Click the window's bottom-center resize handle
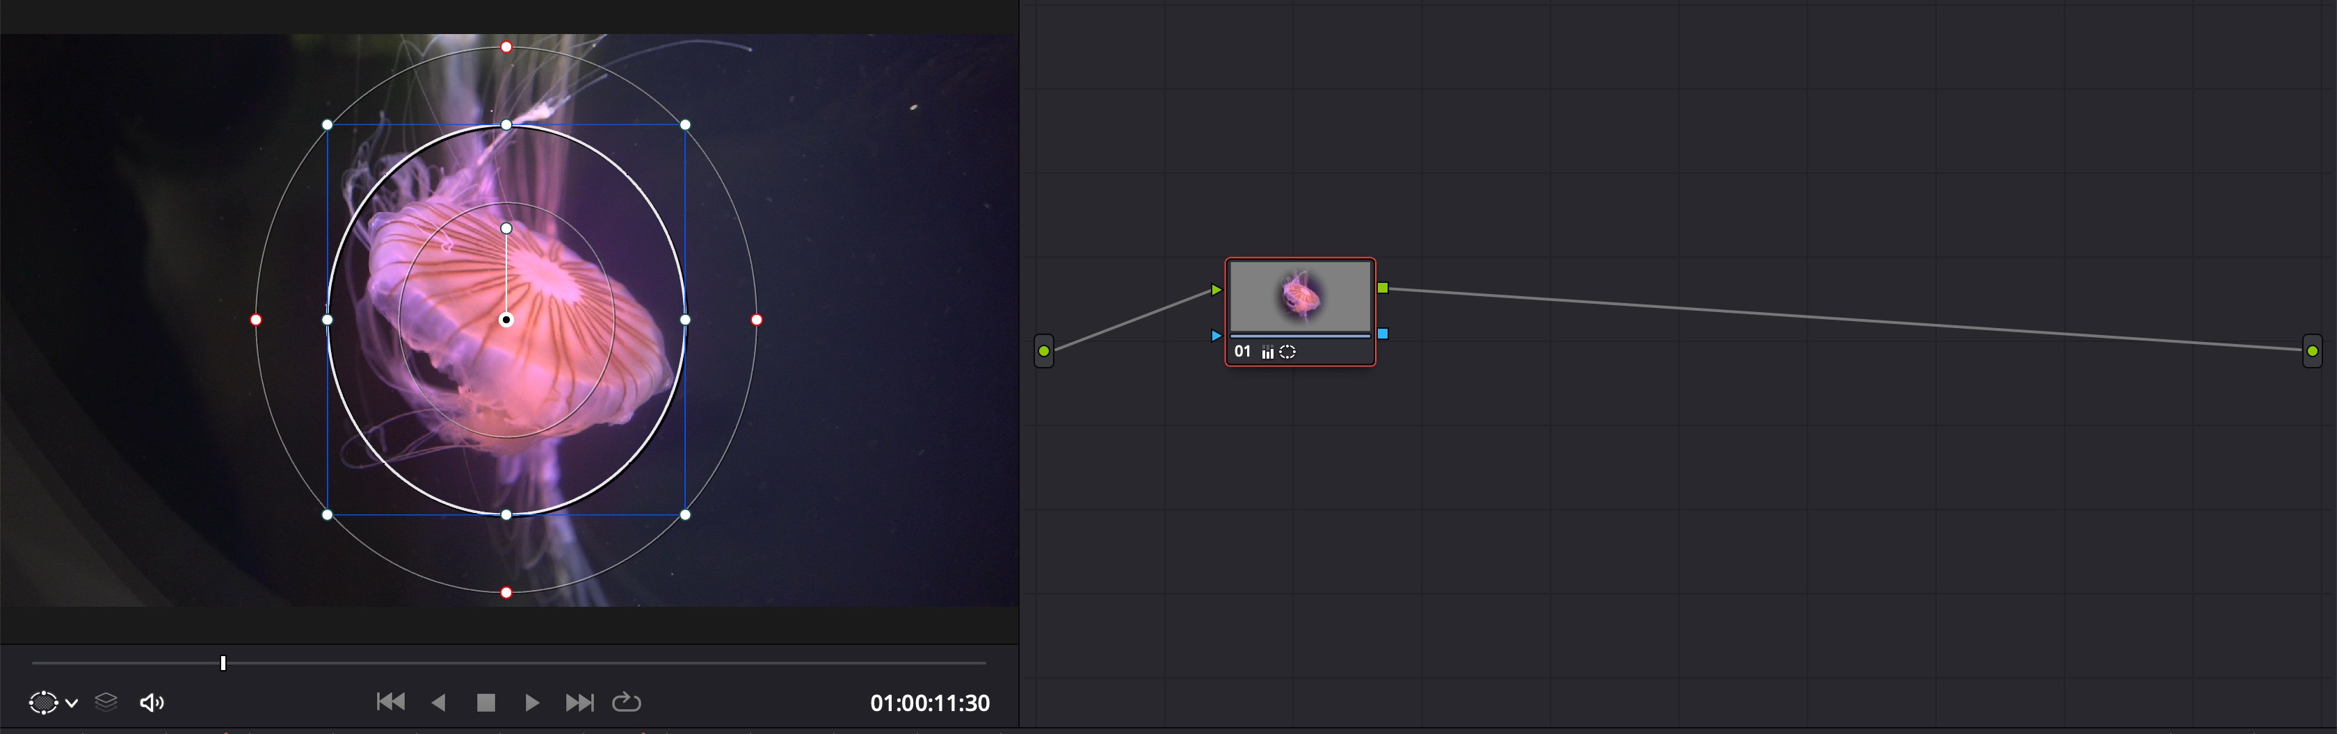This screenshot has width=2337, height=734. tap(506, 515)
